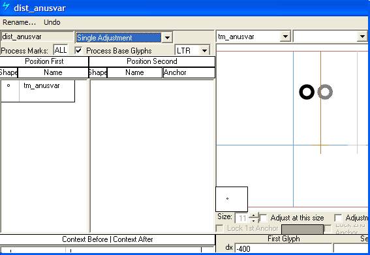This screenshot has height=255, width=370.
Task: Click the solid black anusvar glyph in preview
Action: click(307, 92)
